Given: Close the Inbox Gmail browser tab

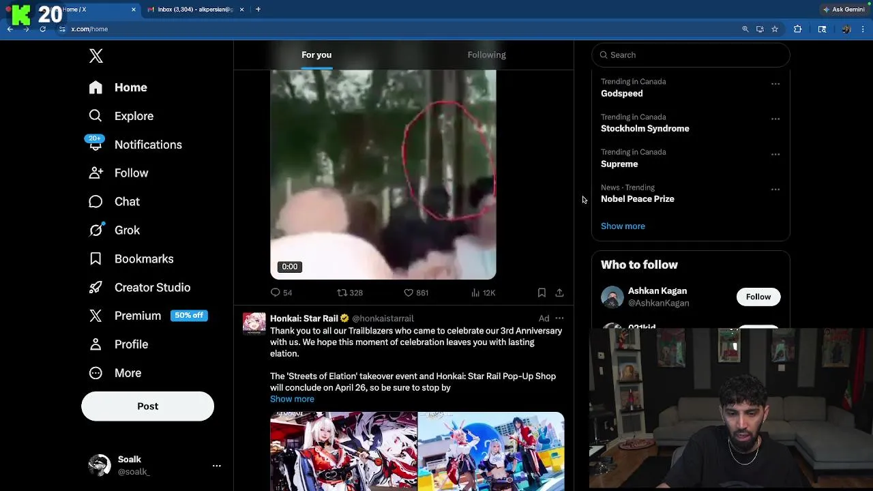Looking at the screenshot, I should (242, 10).
